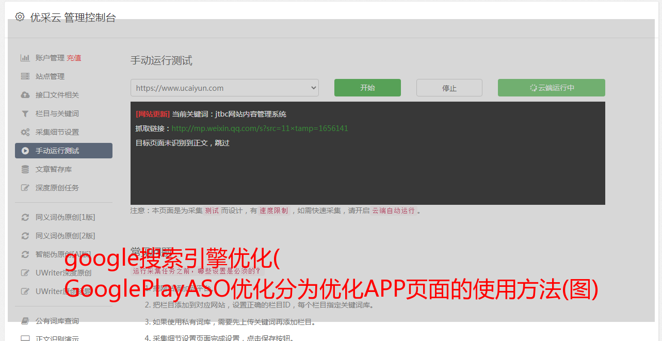
Task: Click the question 运行采集任务之前，哪些设置是必须的？
Action: [x=197, y=271]
